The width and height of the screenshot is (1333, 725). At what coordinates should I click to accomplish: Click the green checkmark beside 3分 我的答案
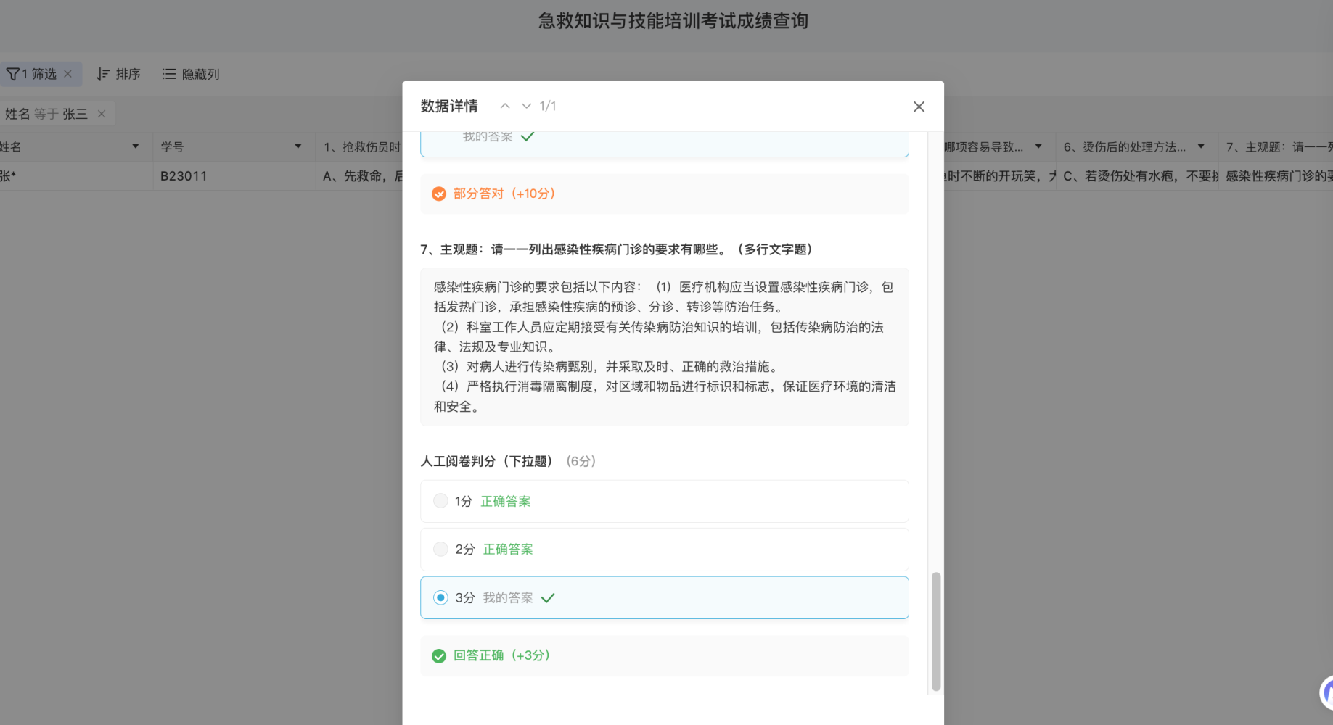pyautogui.click(x=548, y=598)
